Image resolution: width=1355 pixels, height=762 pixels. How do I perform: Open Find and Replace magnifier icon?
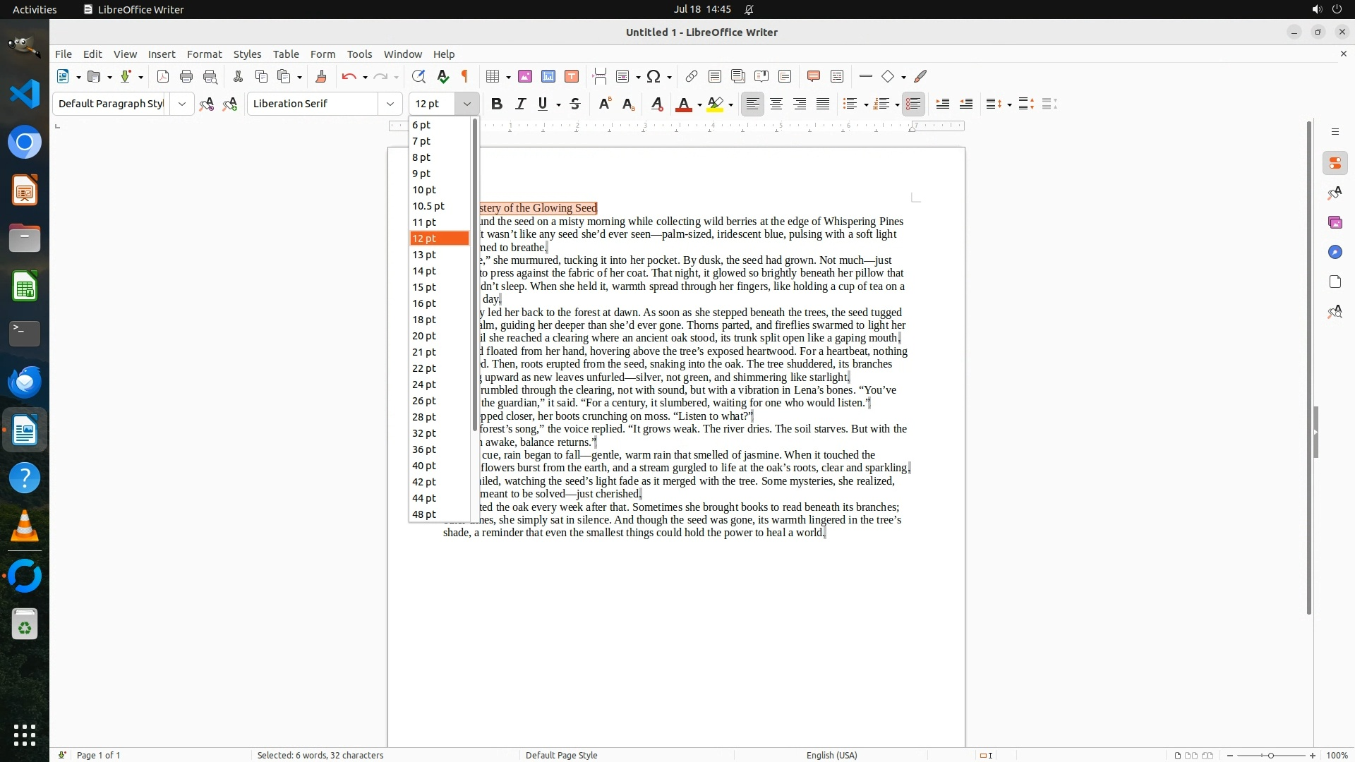tap(418, 76)
